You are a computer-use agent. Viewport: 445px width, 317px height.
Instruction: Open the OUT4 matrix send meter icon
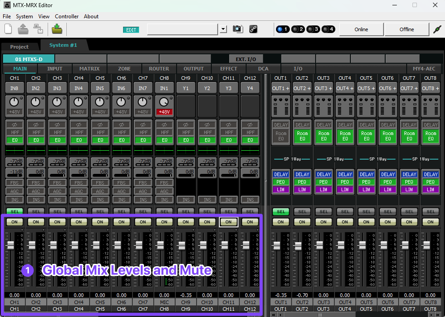345,107
